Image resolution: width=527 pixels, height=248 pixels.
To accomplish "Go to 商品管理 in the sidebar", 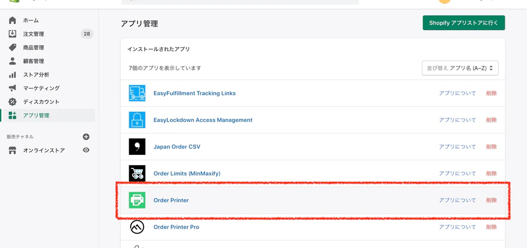I will (x=33, y=47).
